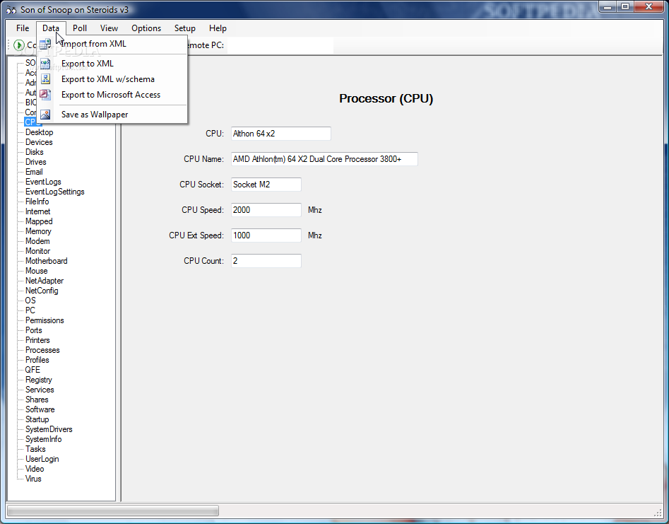Screen dimensions: 669x524
Task: Choose Export to XML w/schema
Action: [112, 79]
